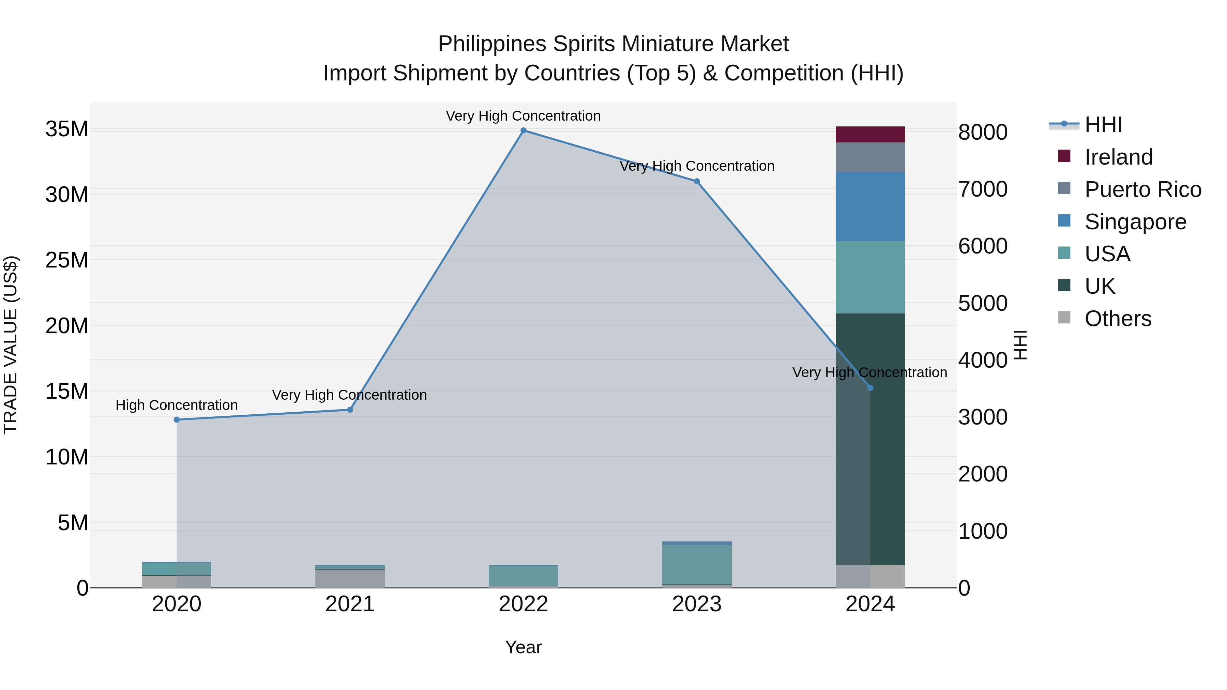Click the Puerto Rico segment of 2024 bar
Viewport: 1227px width, 690px height.
click(870, 157)
